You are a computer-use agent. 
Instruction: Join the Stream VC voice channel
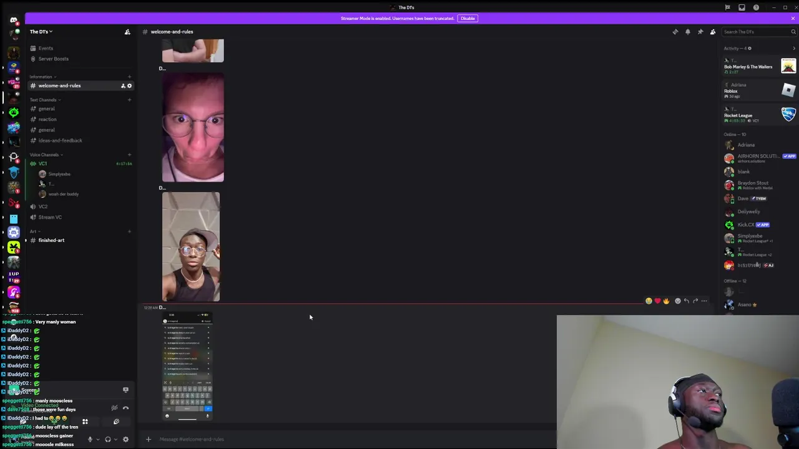click(80, 217)
